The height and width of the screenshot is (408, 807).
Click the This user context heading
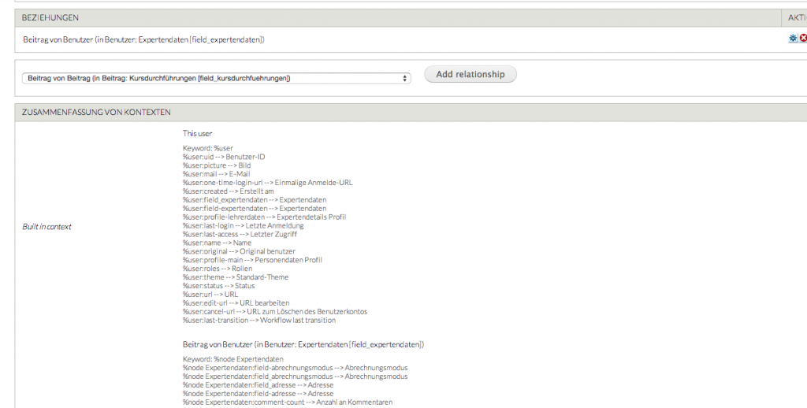point(197,134)
